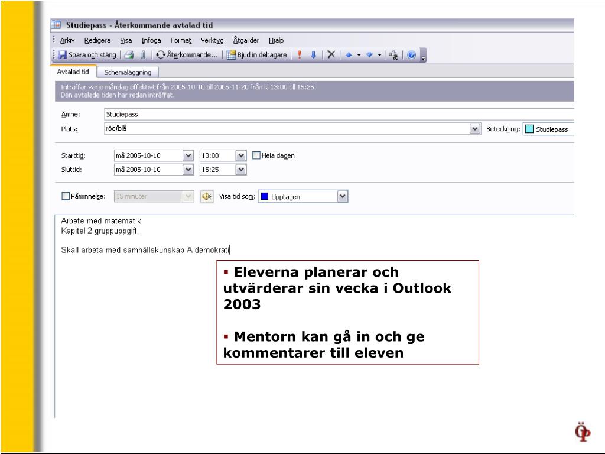This screenshot has width=605, height=454.
Task: Open the Format menu
Action: (181, 40)
